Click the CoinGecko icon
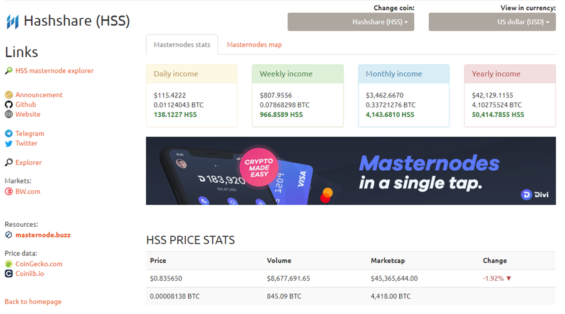Viewport: 565px width, 314px height. (9, 264)
